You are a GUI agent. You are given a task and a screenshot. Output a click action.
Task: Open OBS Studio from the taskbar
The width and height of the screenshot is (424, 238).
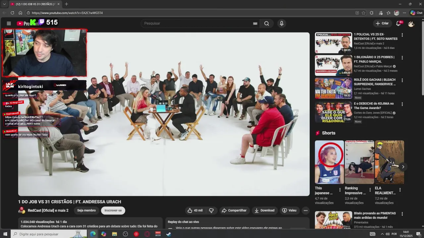(125, 234)
